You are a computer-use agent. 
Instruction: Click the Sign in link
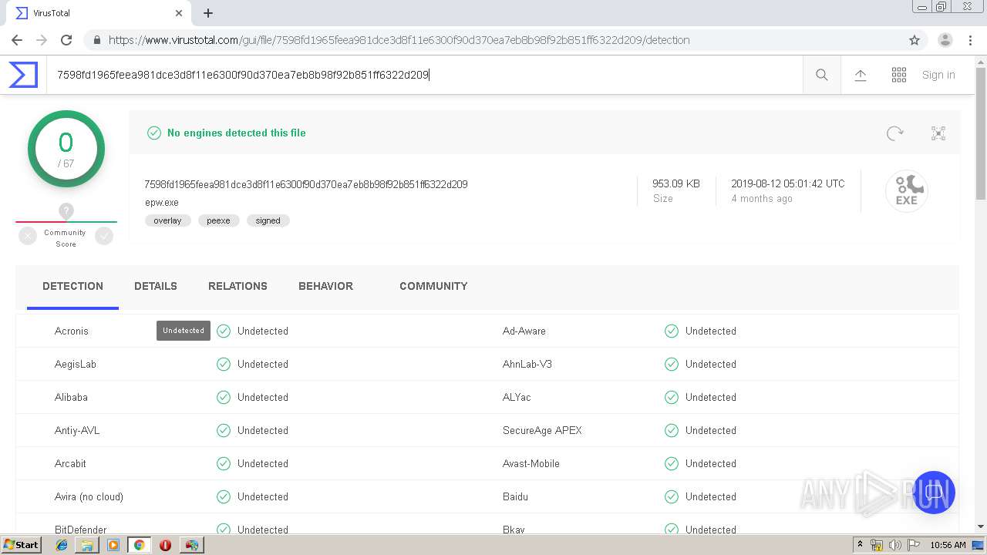pos(938,75)
